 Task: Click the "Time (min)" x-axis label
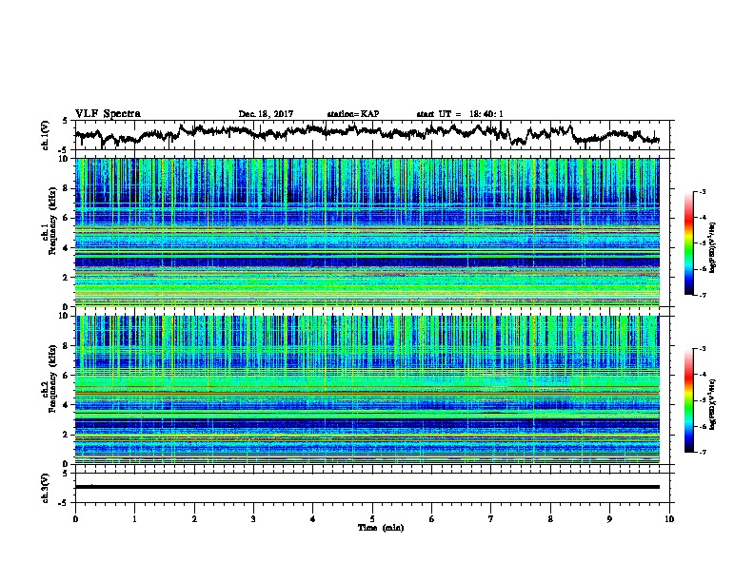[x=381, y=528]
